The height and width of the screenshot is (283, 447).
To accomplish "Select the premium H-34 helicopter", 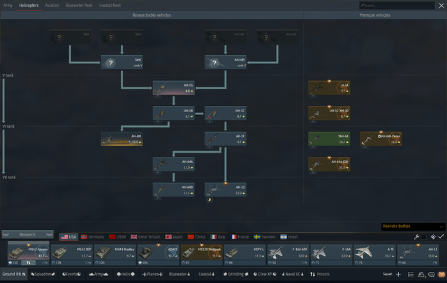I will (329, 87).
